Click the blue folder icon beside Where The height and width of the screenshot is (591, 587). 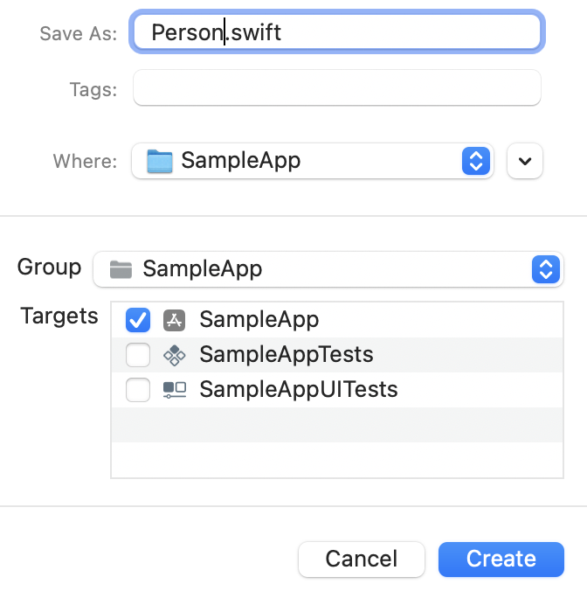[x=160, y=161]
